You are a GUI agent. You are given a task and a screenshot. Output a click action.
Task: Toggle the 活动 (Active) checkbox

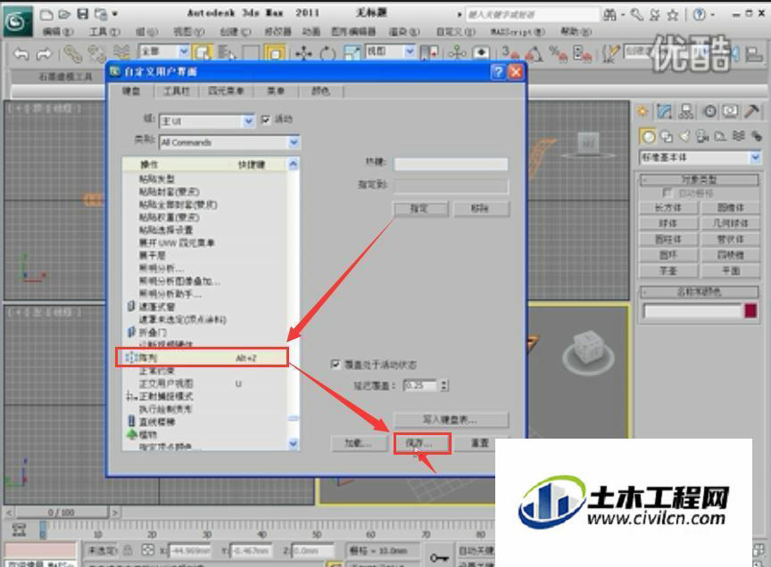(266, 119)
